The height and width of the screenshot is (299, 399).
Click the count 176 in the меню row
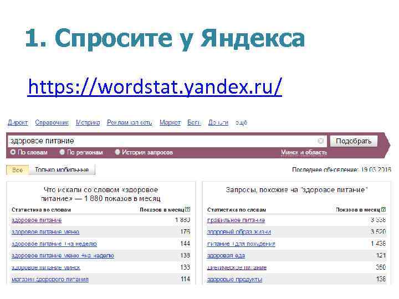pos(185,231)
